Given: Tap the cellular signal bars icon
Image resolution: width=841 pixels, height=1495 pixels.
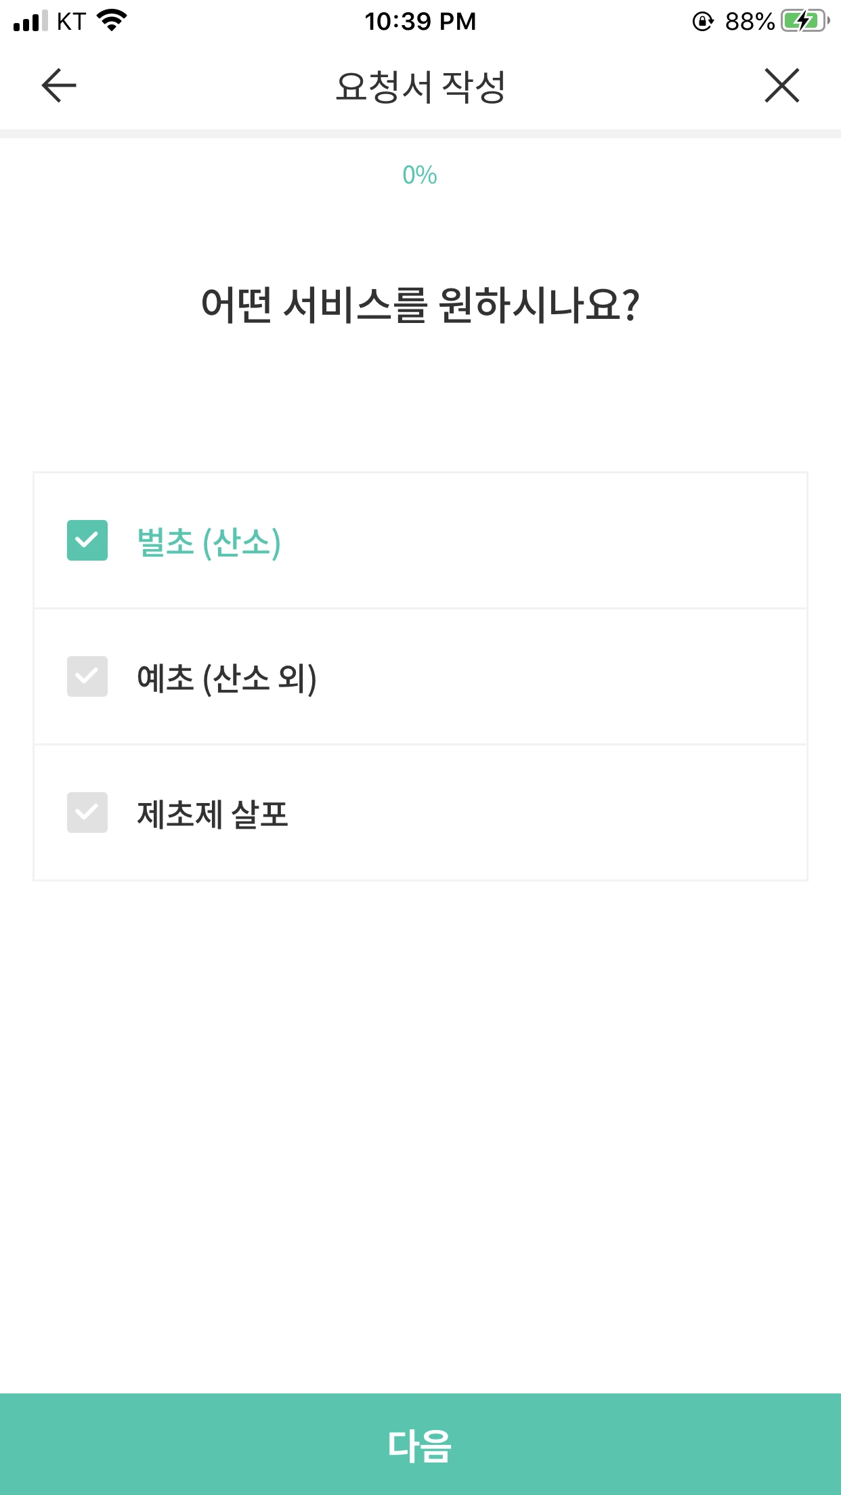Looking at the screenshot, I should coord(30,21).
